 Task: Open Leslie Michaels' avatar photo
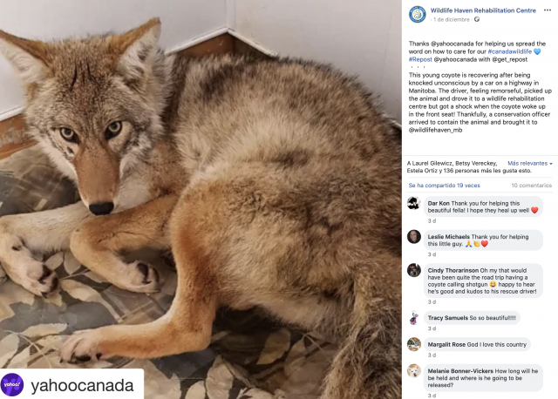point(414,237)
